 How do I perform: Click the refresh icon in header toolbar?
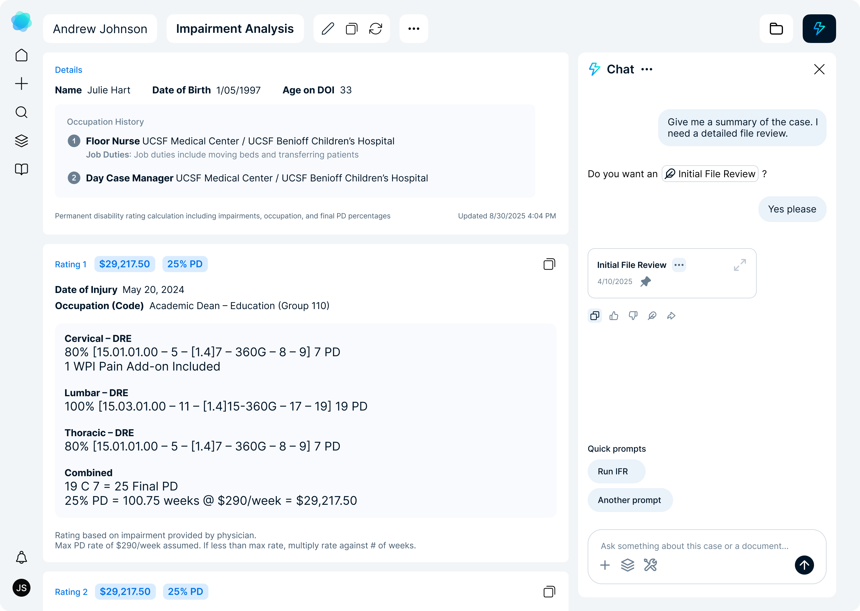[x=375, y=29]
